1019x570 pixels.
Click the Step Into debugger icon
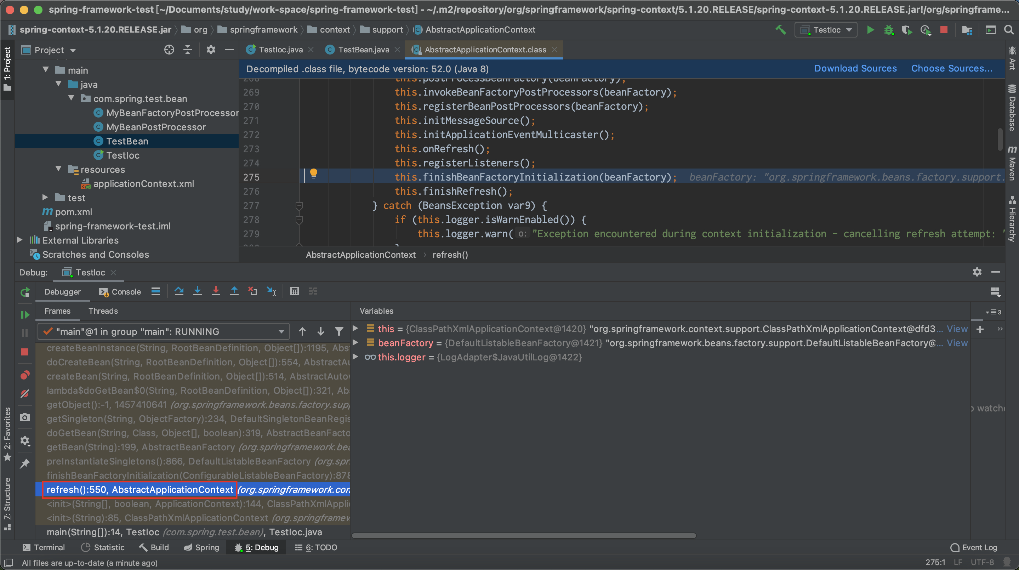tap(198, 291)
